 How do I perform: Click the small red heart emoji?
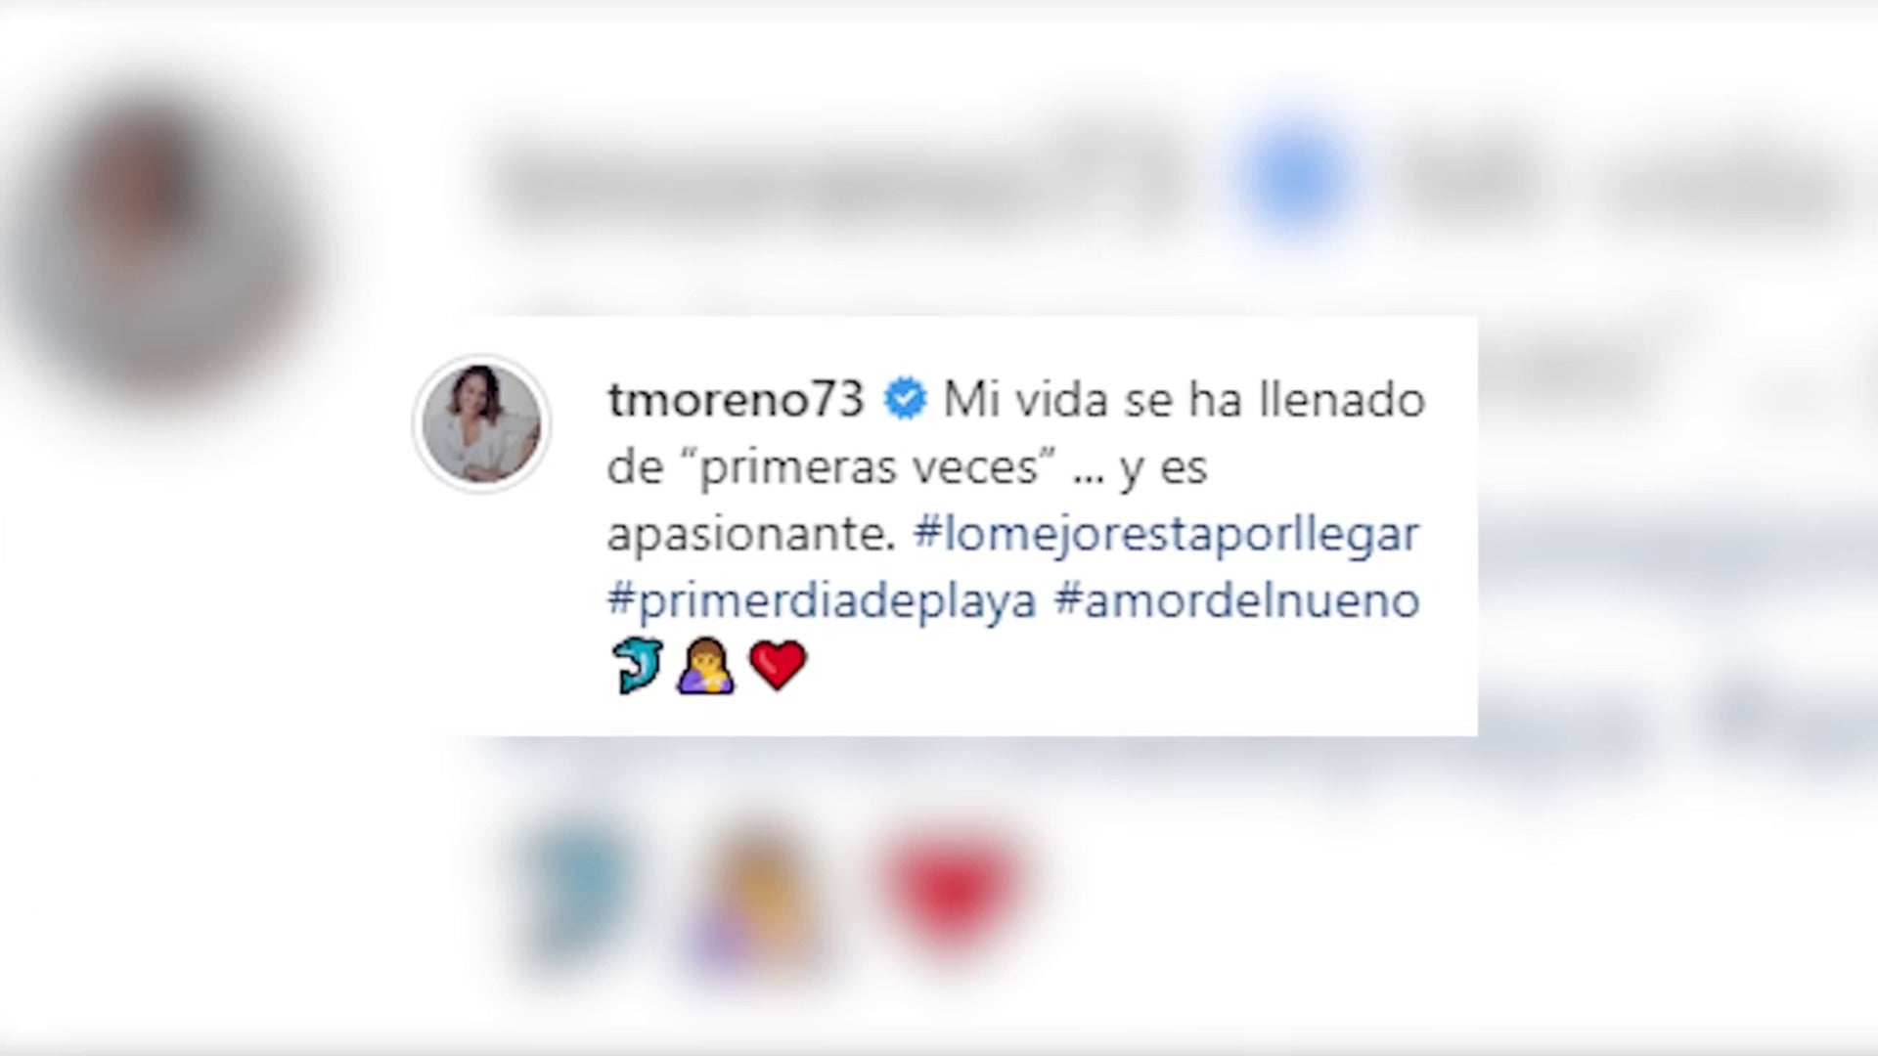click(778, 666)
